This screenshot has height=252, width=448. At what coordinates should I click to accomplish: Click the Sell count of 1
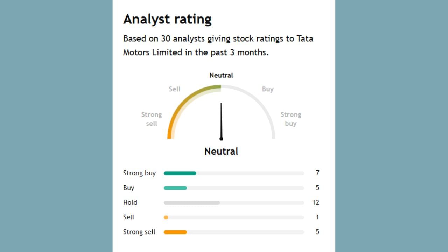tap(317, 217)
